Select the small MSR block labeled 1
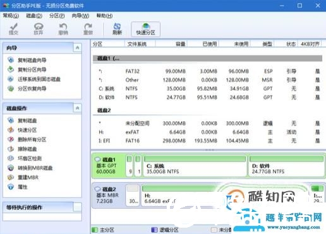326x234 pixels. (138, 166)
